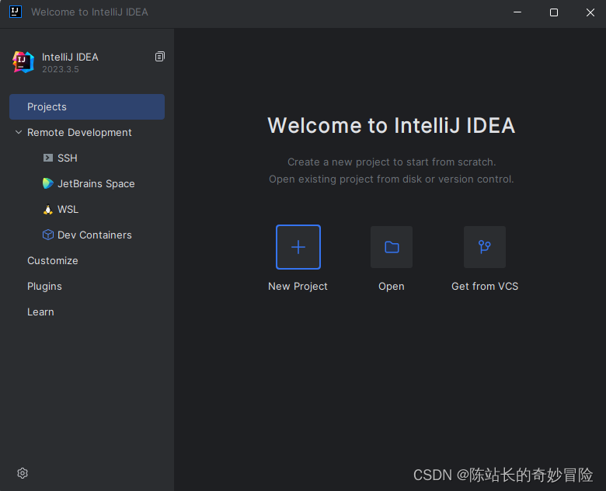The width and height of the screenshot is (606, 491).
Task: Click the Dev Containers cube icon
Action: coord(48,235)
